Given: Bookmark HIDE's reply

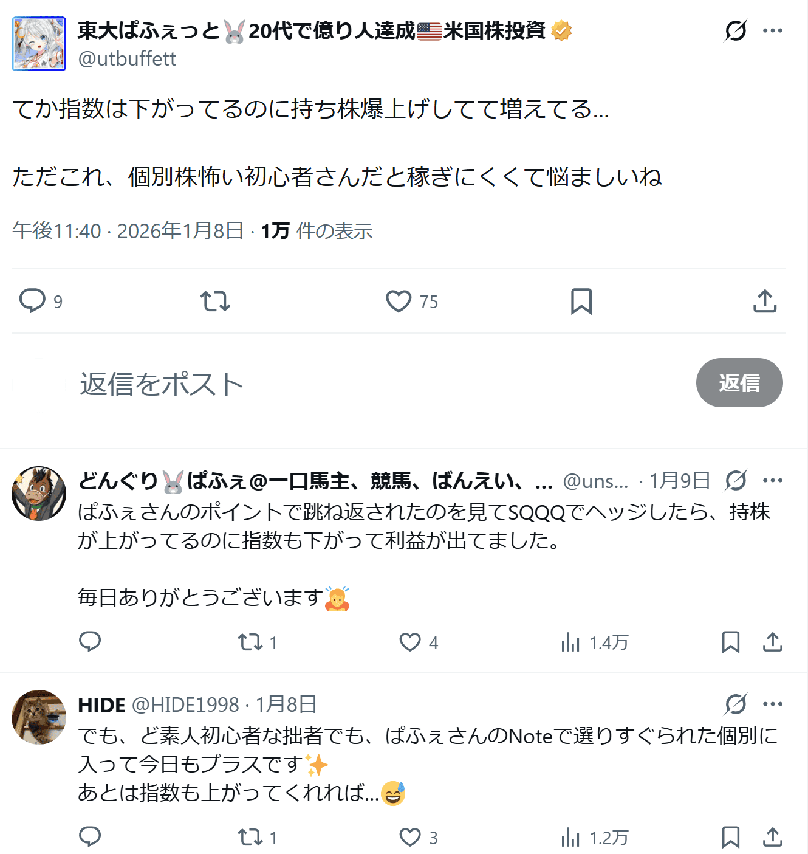Looking at the screenshot, I should [730, 837].
